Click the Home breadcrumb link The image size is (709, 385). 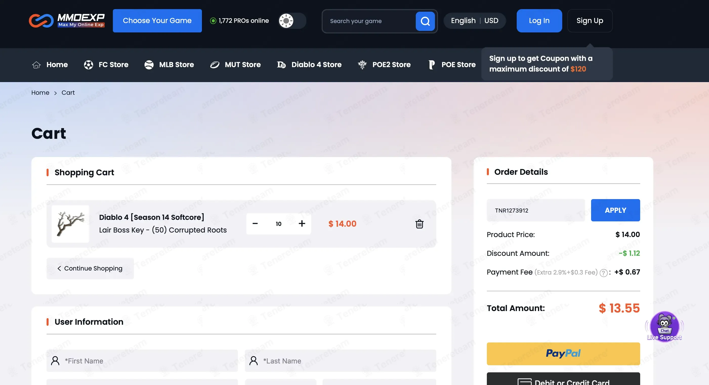[40, 93]
